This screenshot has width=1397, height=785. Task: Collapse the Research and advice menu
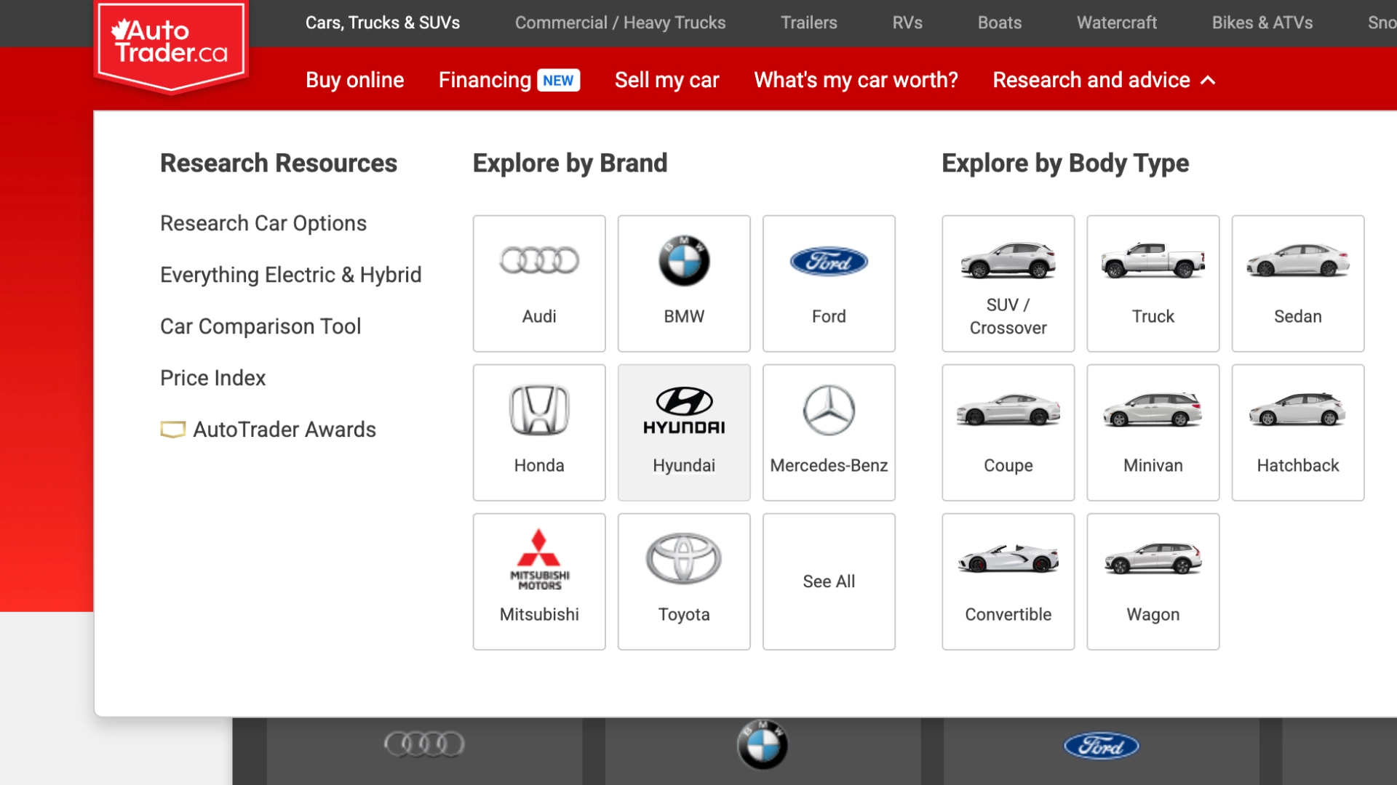(1104, 80)
